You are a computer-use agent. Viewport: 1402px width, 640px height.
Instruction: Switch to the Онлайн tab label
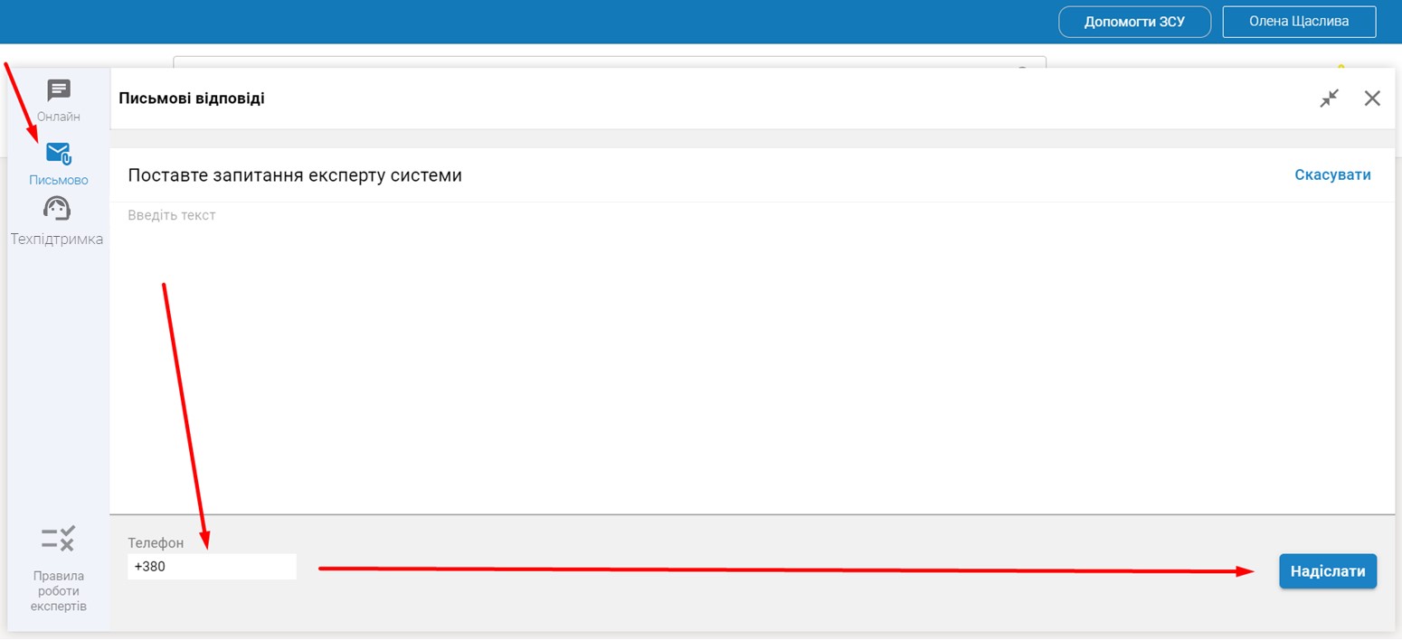59,117
